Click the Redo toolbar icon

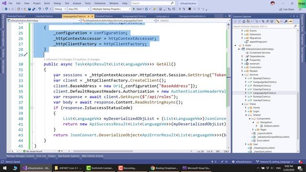pyautogui.click(x=47, y=9)
